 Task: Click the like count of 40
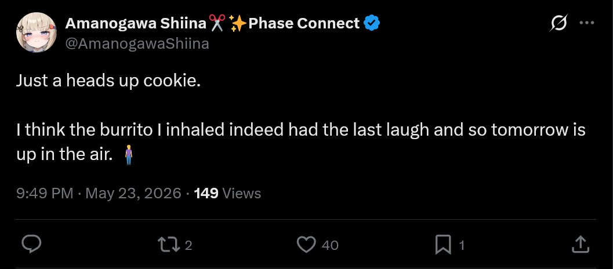click(x=330, y=246)
